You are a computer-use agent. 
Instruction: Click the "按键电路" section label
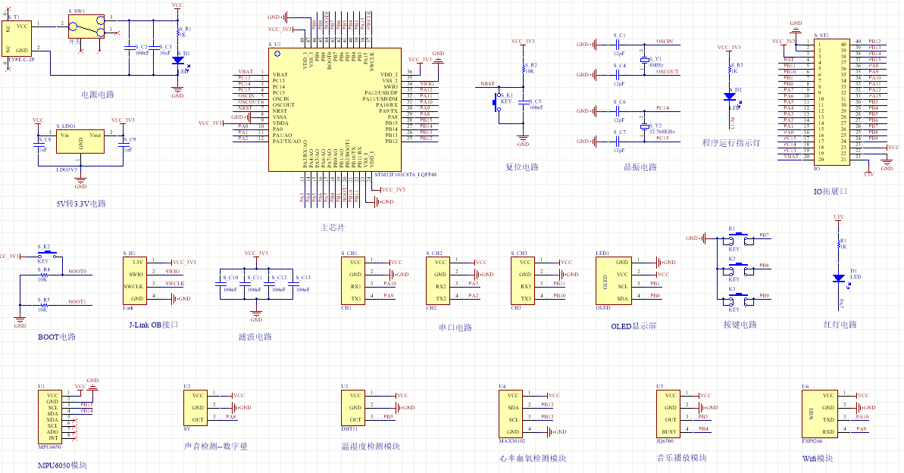(x=740, y=325)
